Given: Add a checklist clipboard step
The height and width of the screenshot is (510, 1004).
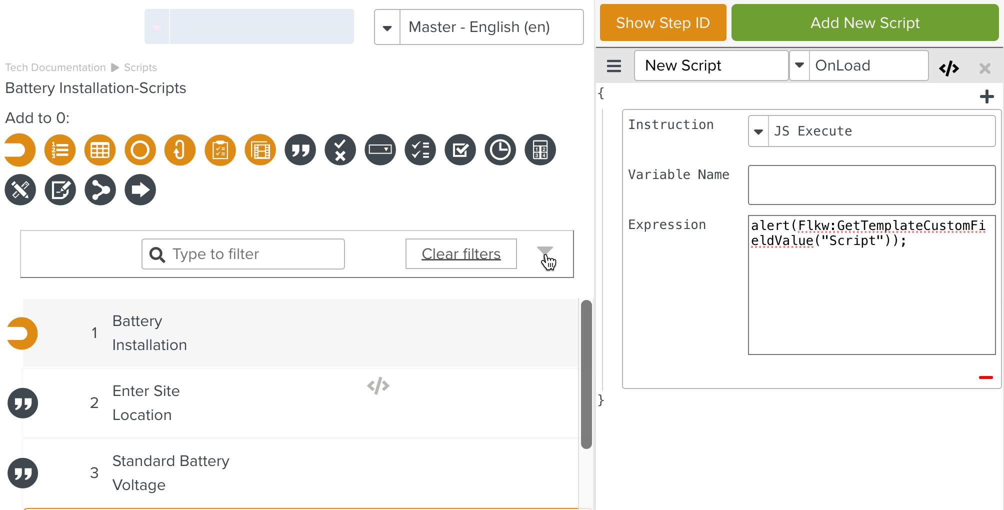Looking at the screenshot, I should (220, 149).
